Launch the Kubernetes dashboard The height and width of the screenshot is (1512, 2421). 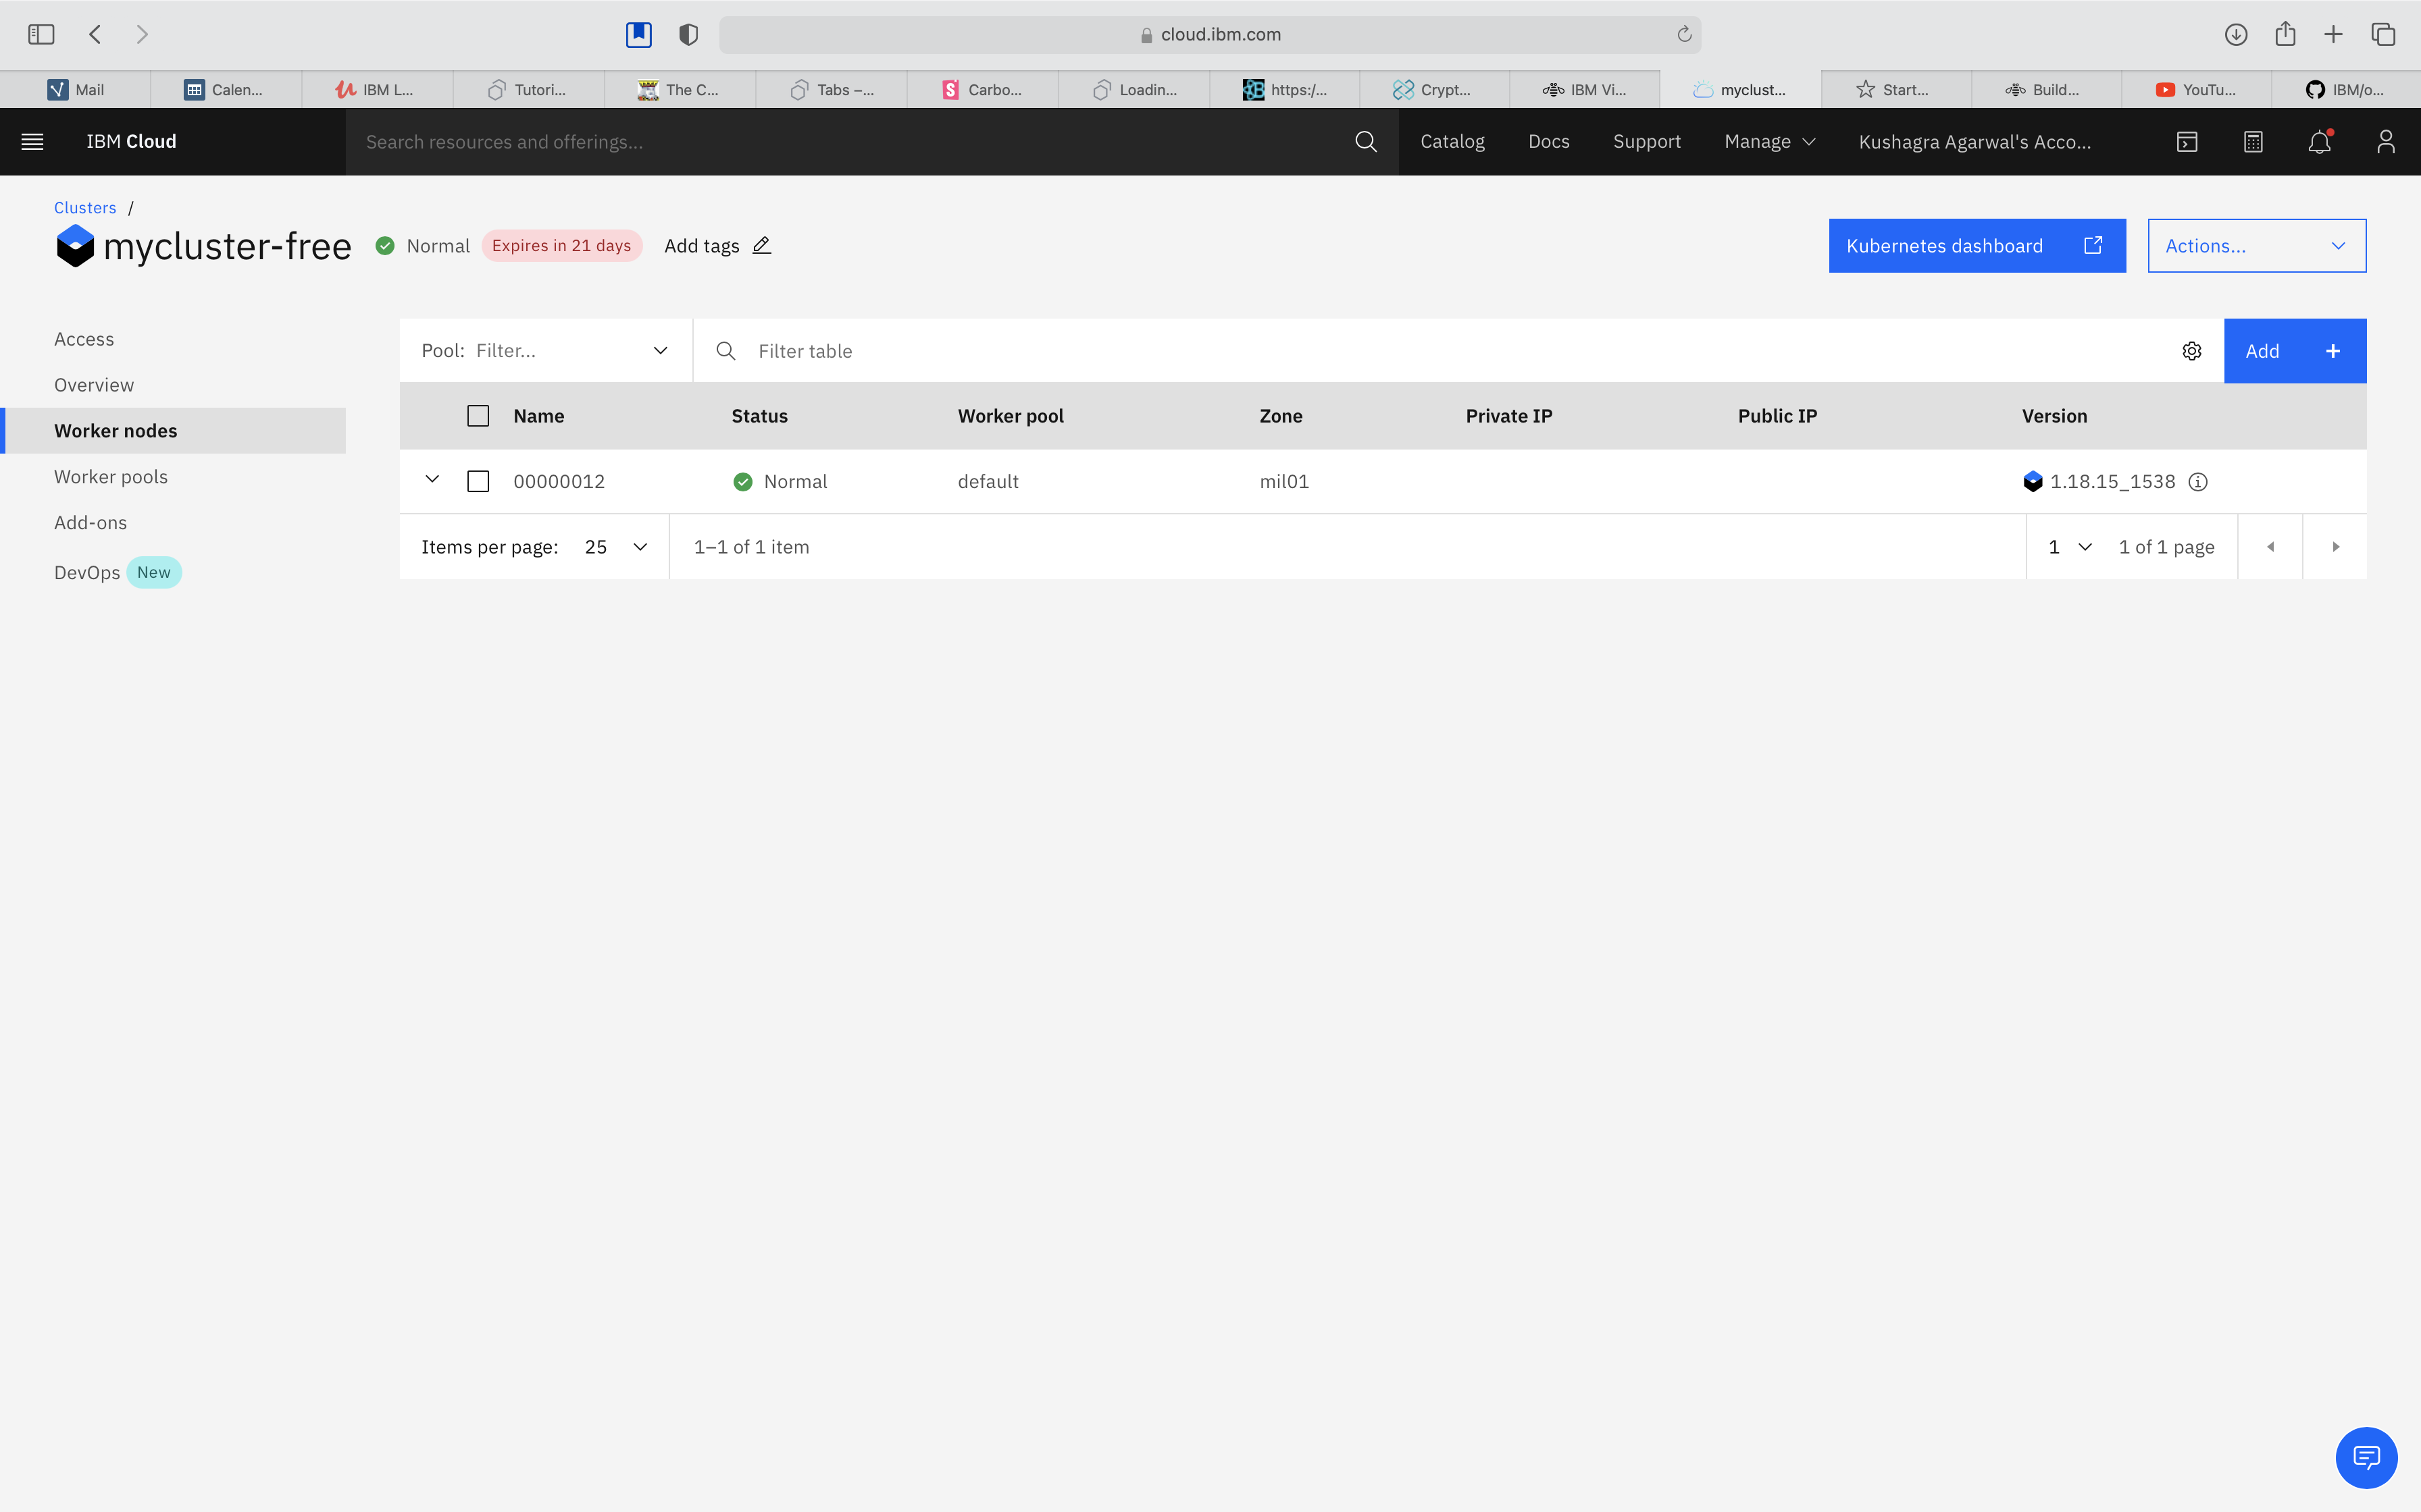point(1976,246)
